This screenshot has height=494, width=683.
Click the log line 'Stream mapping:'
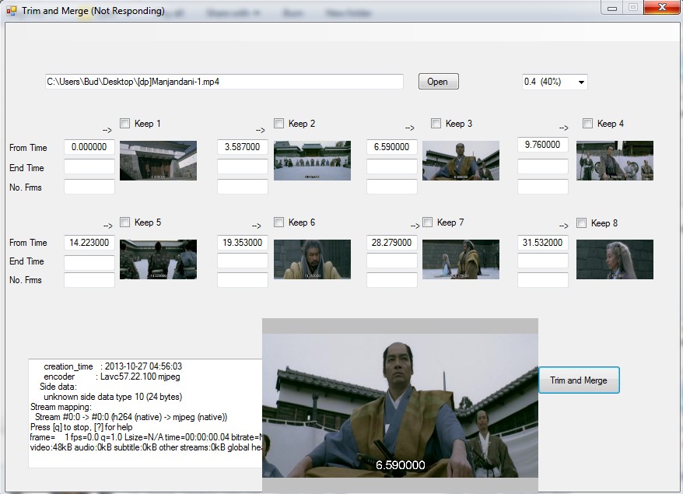click(x=61, y=407)
